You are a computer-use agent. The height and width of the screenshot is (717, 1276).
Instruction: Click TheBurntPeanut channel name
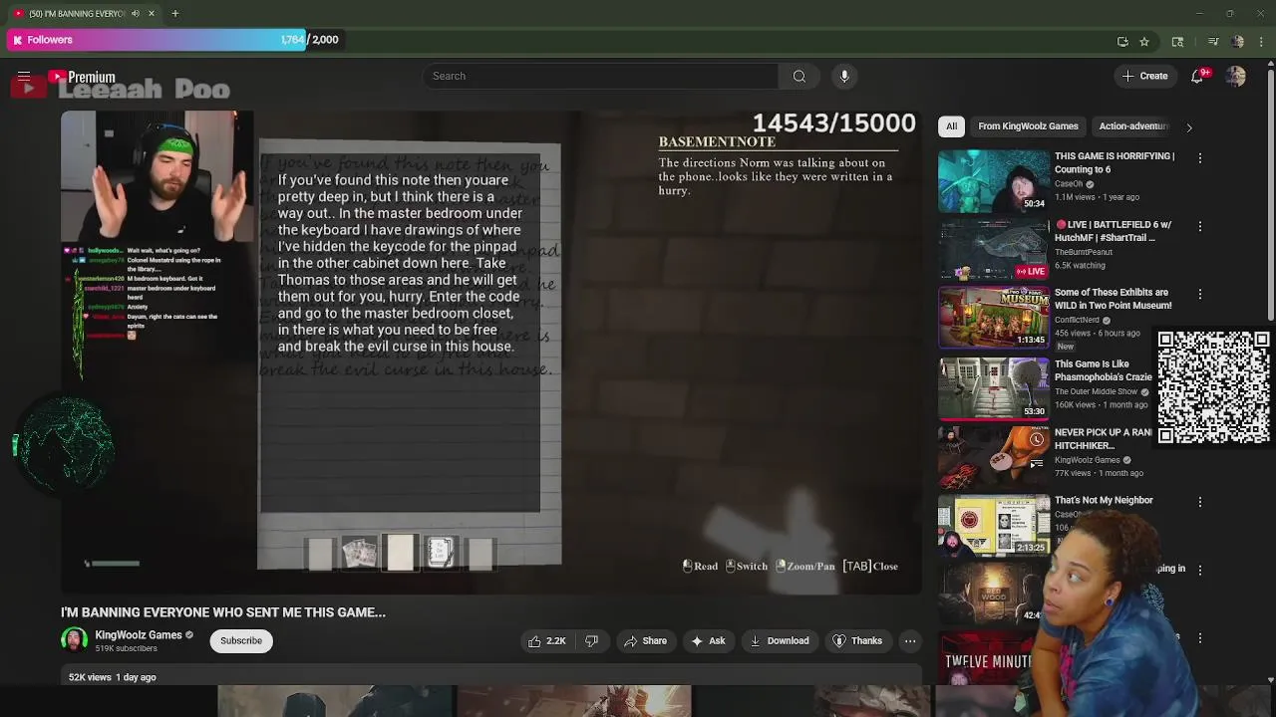click(1083, 252)
